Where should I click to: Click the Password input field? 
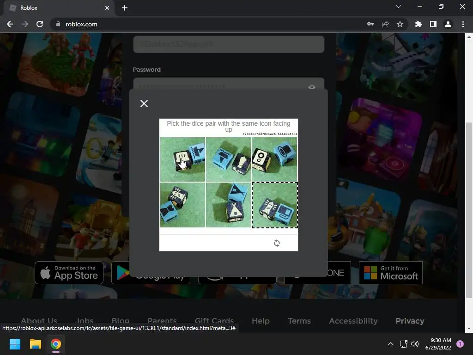tap(229, 83)
